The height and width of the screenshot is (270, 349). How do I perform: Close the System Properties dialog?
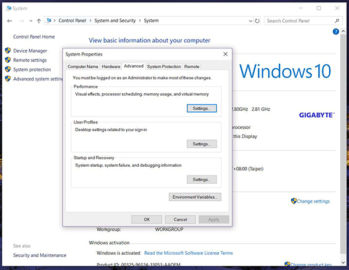click(226, 54)
